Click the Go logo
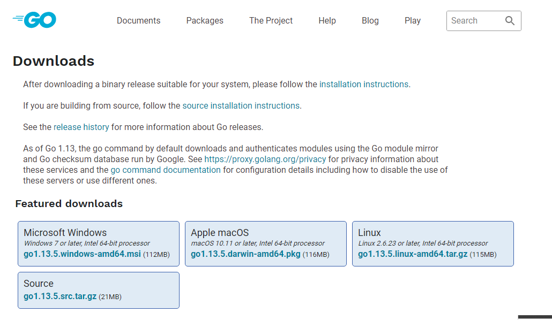 point(34,20)
